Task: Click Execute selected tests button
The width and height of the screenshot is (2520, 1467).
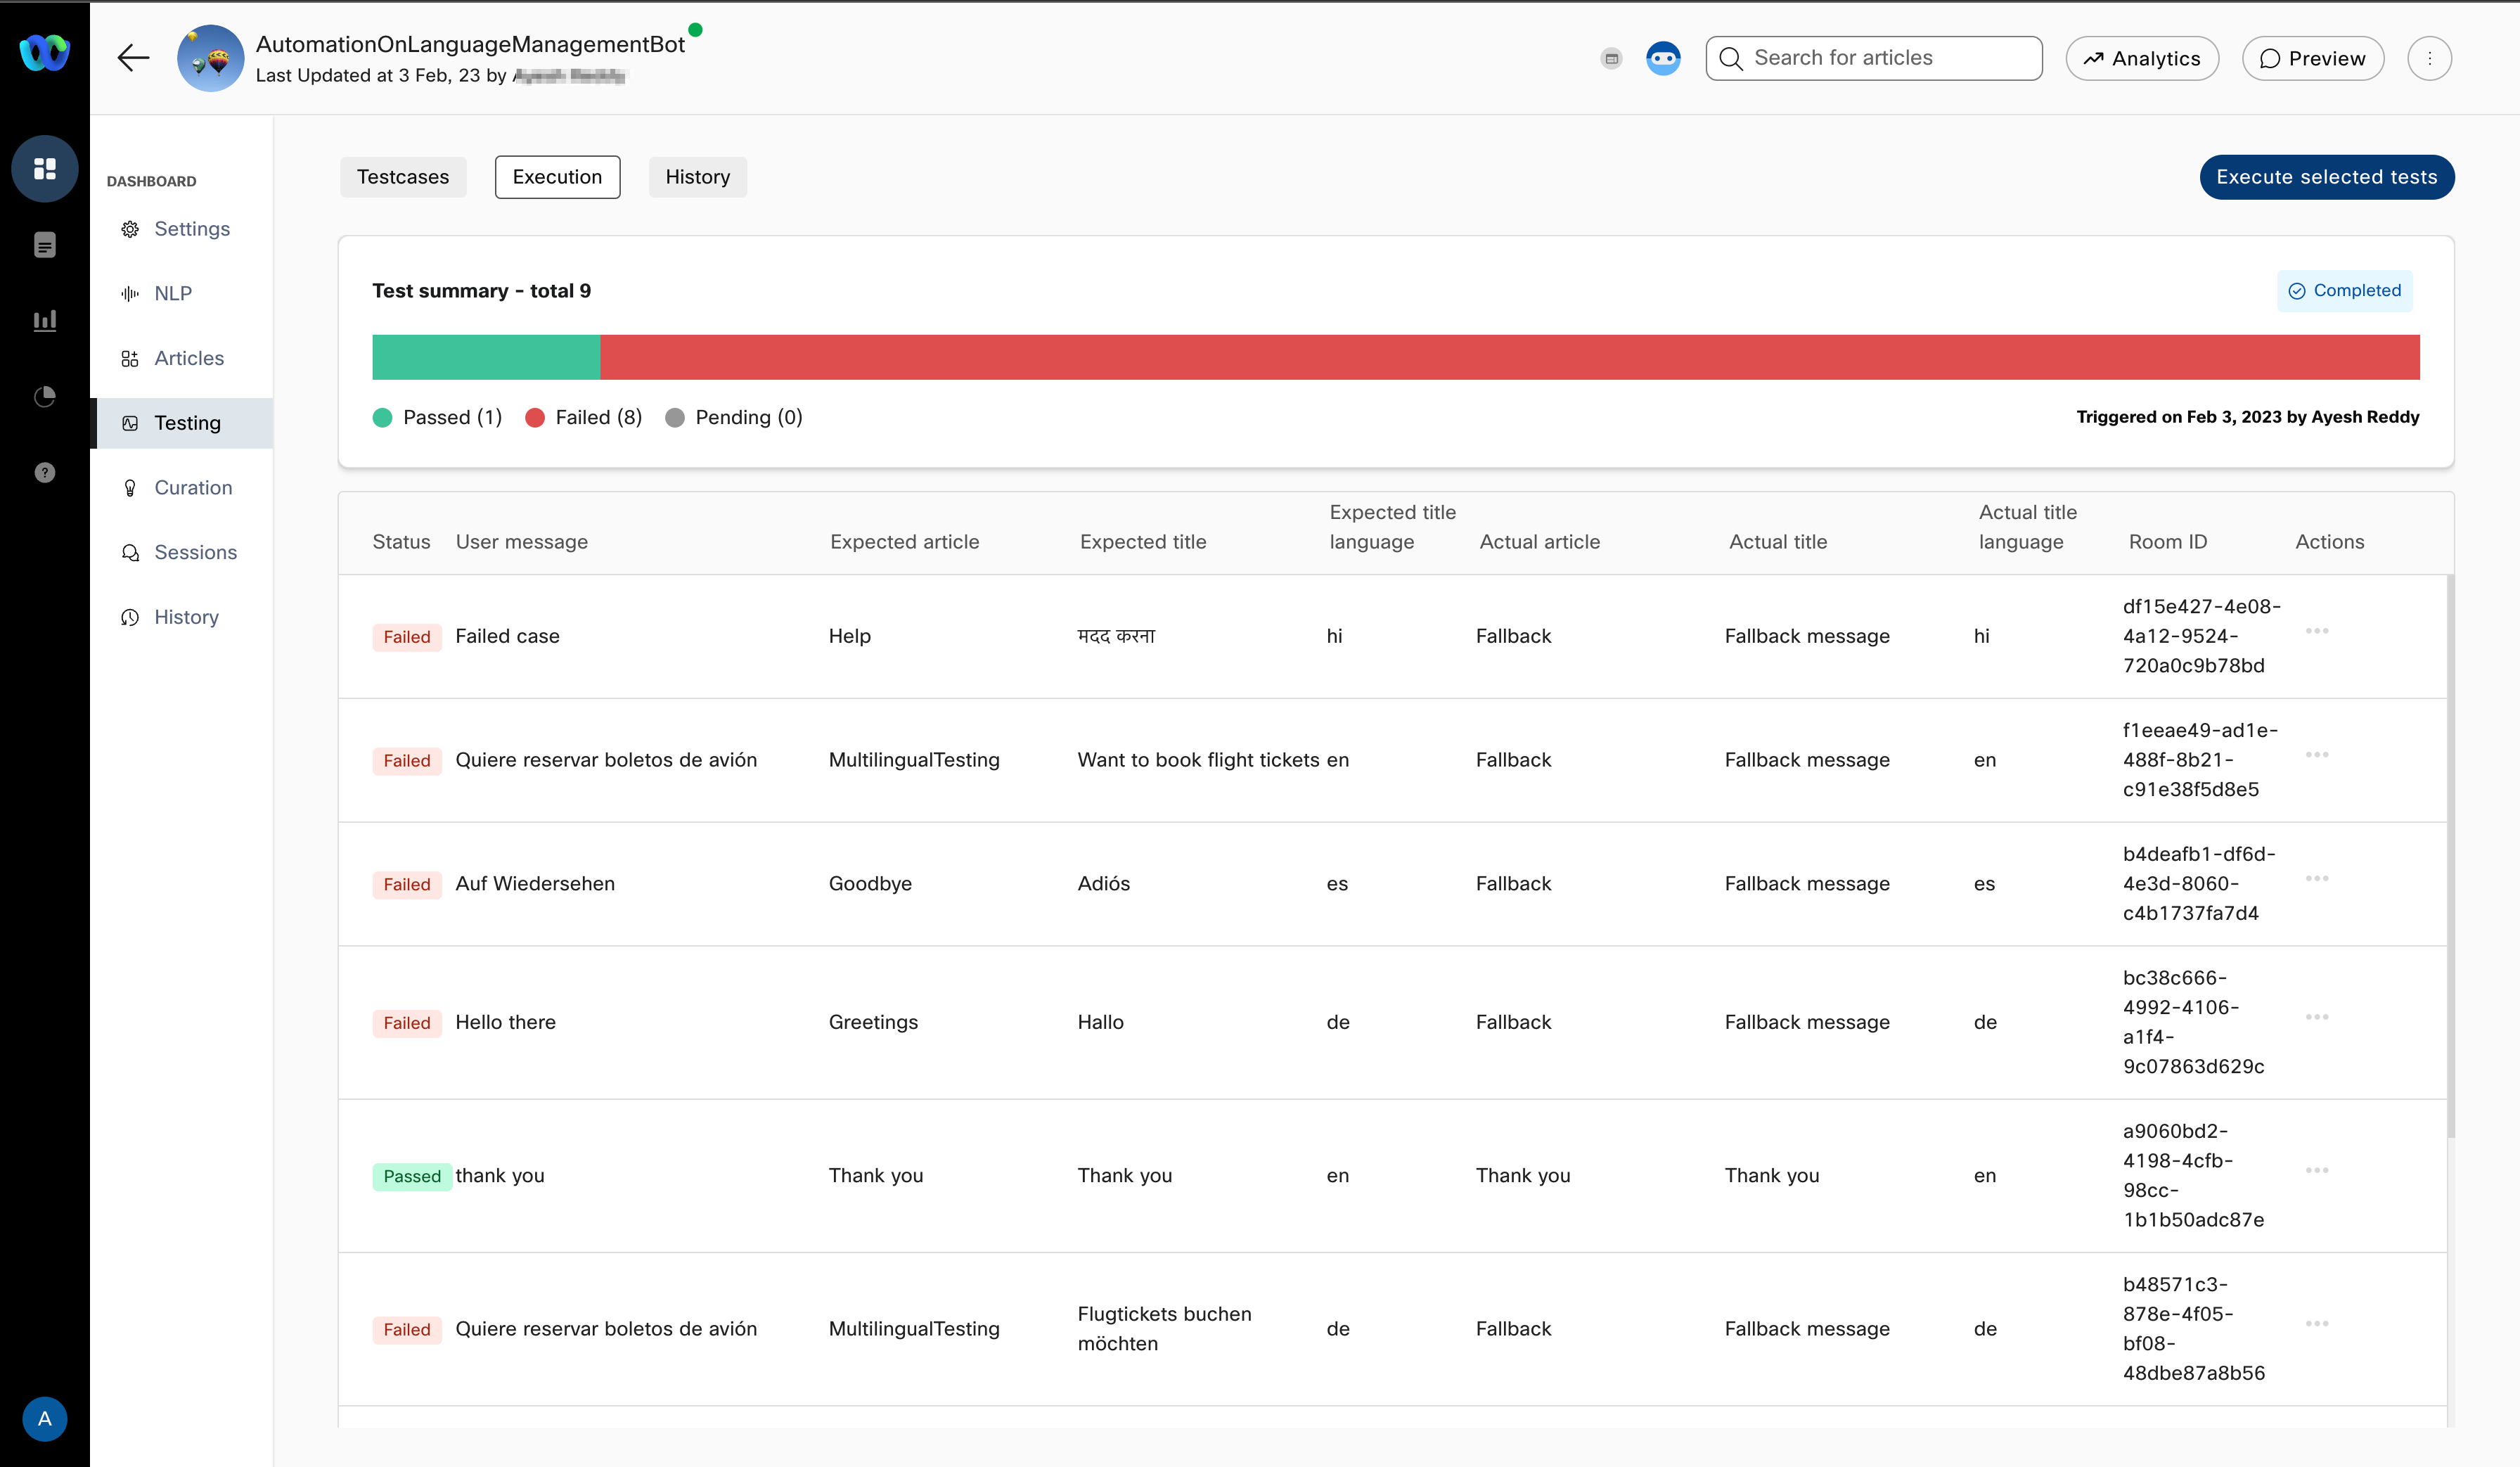Action: 2326,177
